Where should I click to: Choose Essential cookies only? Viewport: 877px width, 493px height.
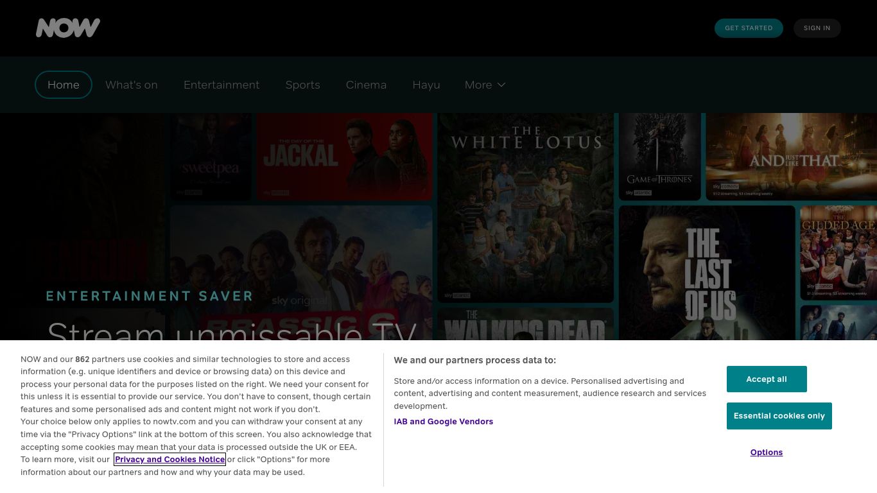[779, 416]
